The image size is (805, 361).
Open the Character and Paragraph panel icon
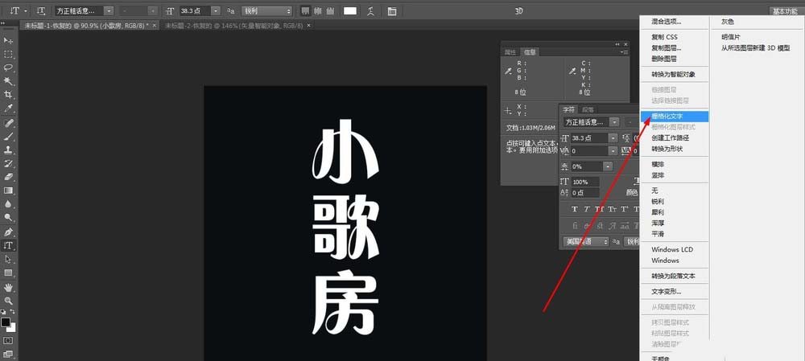tap(392, 11)
